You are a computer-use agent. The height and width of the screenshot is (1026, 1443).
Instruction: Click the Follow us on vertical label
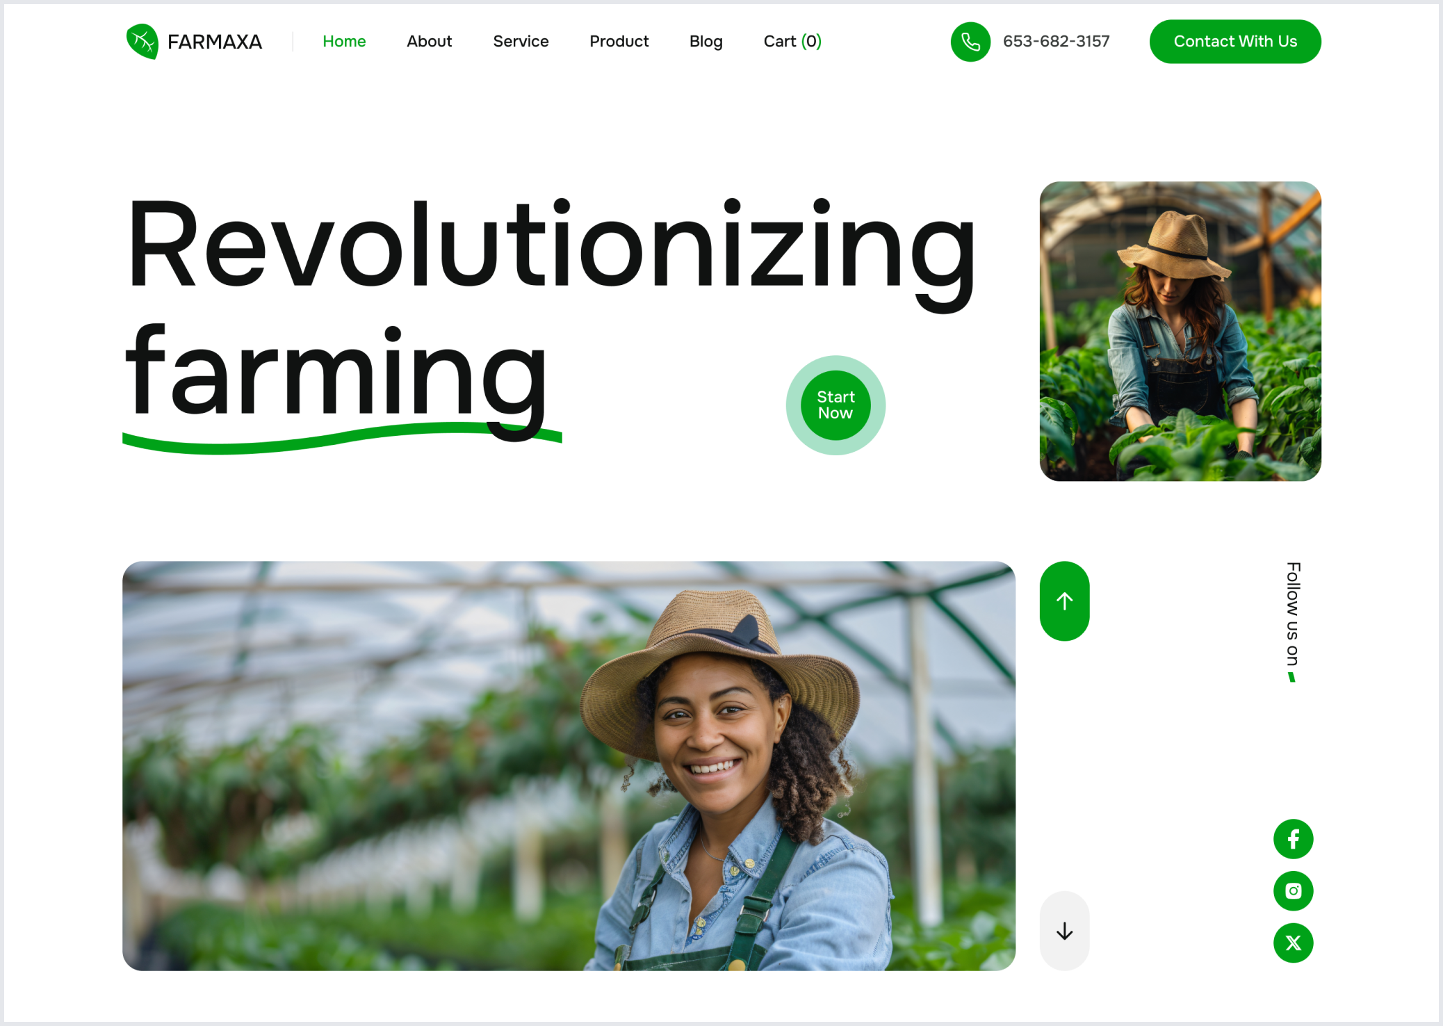coord(1293,614)
